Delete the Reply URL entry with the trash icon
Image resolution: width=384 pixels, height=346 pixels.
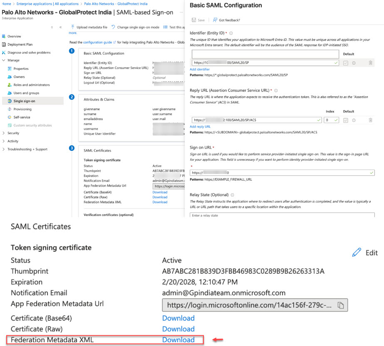click(370, 120)
